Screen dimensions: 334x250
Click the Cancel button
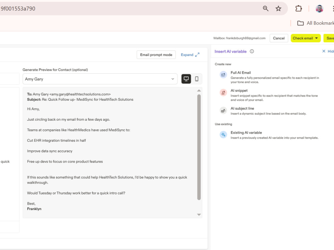pyautogui.click(x=279, y=38)
